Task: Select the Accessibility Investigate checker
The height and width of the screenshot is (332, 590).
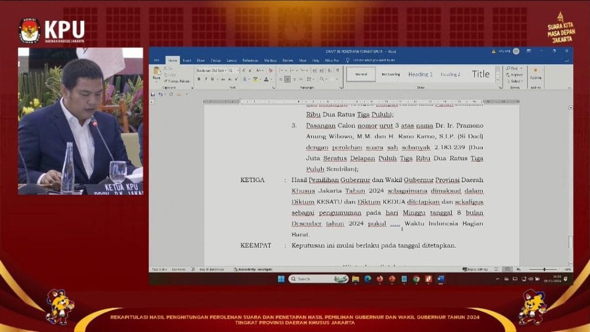Action: [252, 268]
